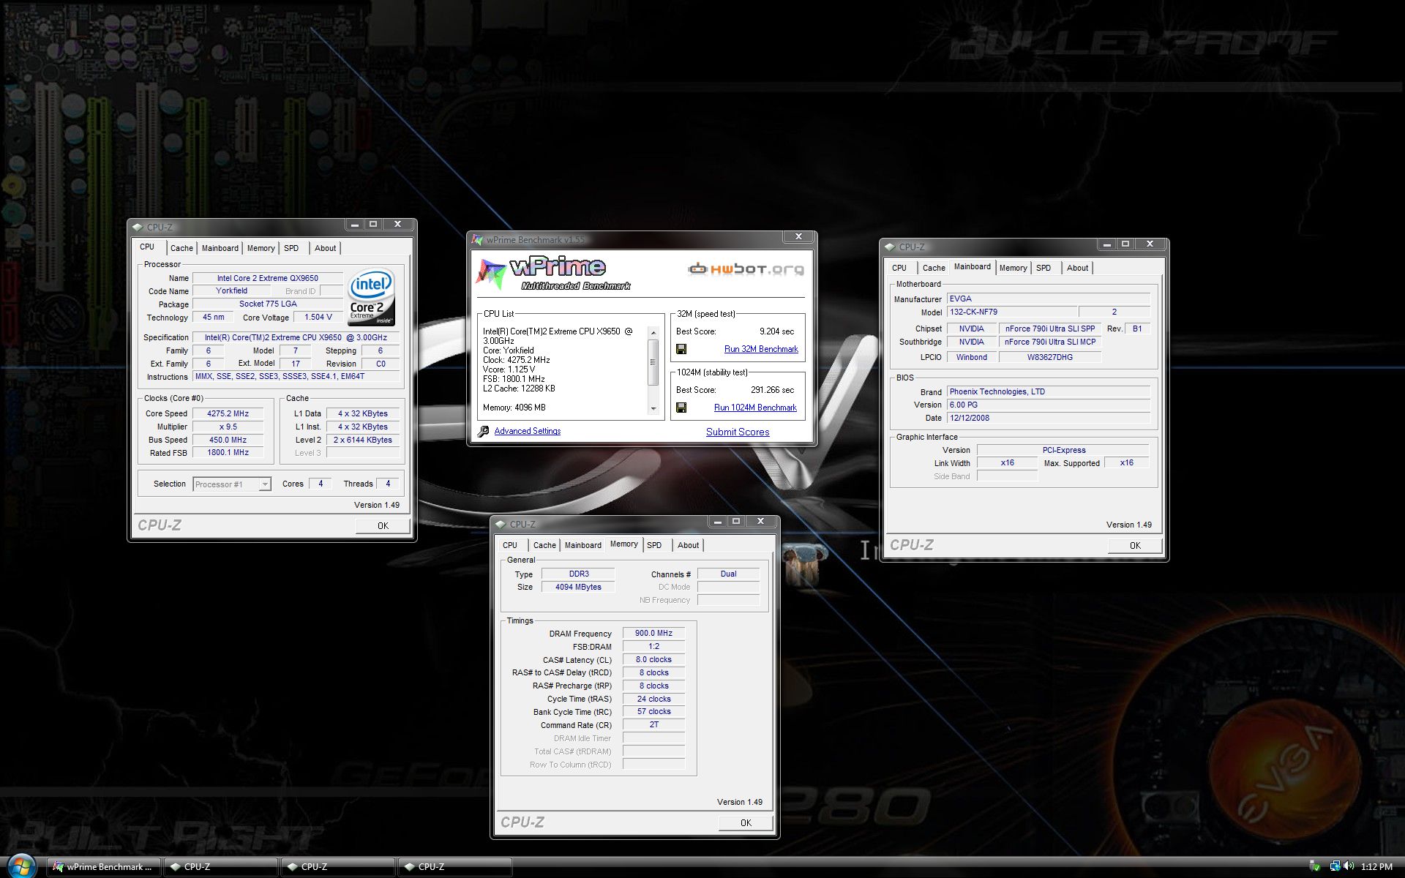This screenshot has height=878, width=1405.
Task: Click the wrench icon next to Advanced Settings
Action: coord(483,432)
